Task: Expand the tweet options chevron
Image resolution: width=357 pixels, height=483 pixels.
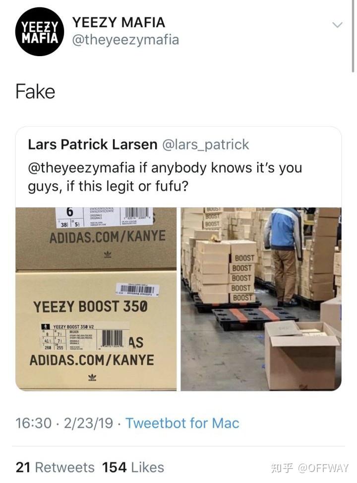Action: click(337, 25)
